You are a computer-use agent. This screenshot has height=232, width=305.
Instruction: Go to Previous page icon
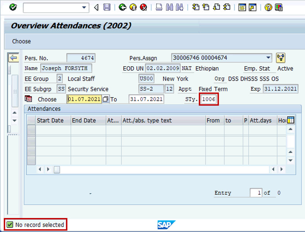point(206,7)
